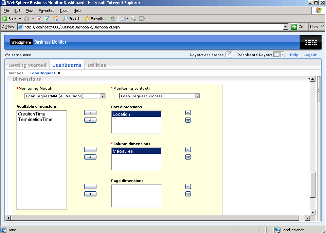Click the Edit page icon in toolbar
Viewport: 326px width, 233px height.
142,19
